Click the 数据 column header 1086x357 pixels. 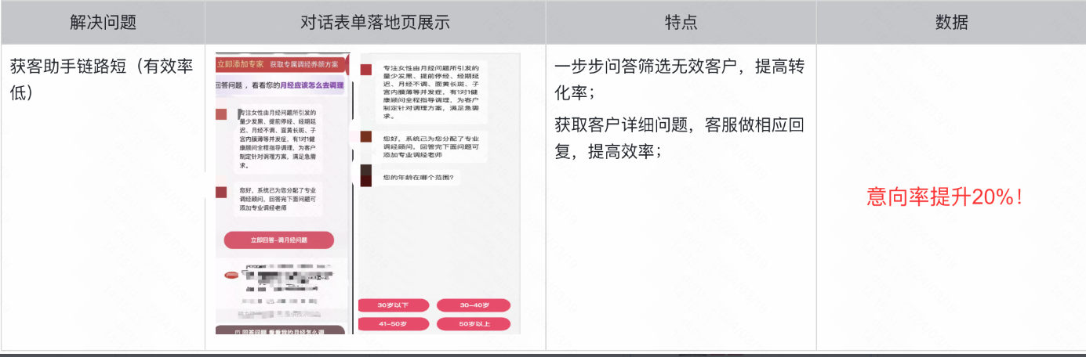click(x=951, y=22)
